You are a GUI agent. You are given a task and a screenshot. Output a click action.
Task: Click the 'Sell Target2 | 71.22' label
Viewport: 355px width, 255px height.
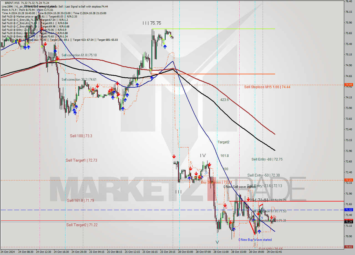click(82, 225)
